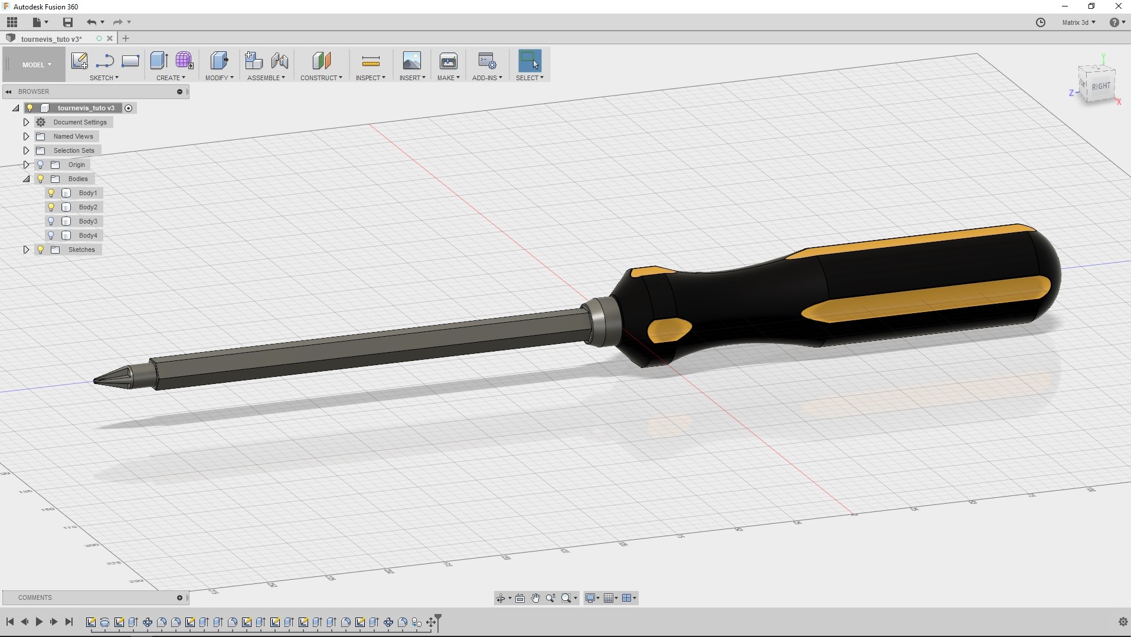Click the Create Form icon
The image size is (1131, 637).
pos(184,61)
